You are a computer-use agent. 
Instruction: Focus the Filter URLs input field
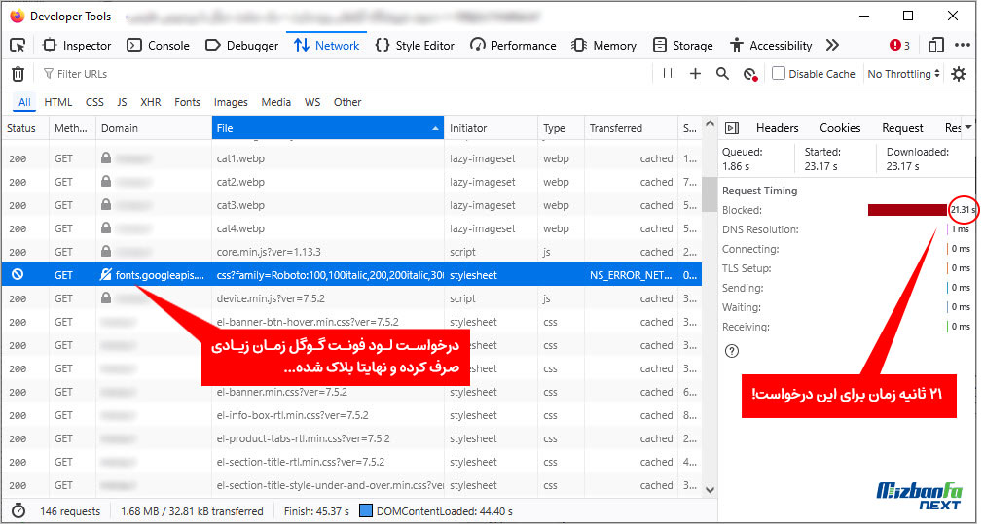coord(346,74)
